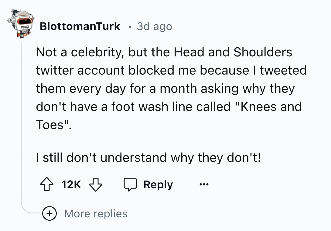Image resolution: width=331 pixels, height=231 pixels.
Task: Show the "More replies" text link
Action: point(96,214)
